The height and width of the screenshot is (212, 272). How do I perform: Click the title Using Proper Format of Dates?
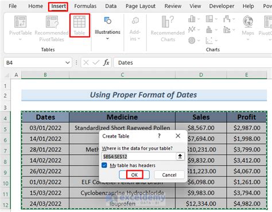(x=143, y=95)
